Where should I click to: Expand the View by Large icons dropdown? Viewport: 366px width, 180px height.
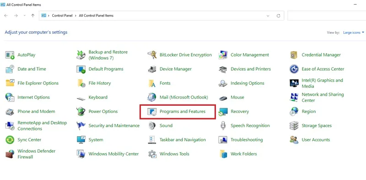[353, 32]
